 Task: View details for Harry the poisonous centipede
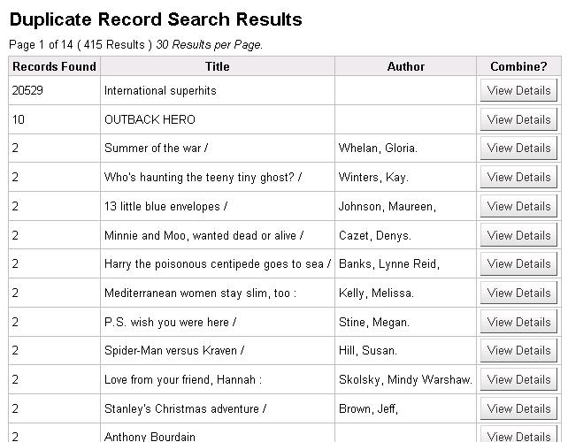[518, 263]
